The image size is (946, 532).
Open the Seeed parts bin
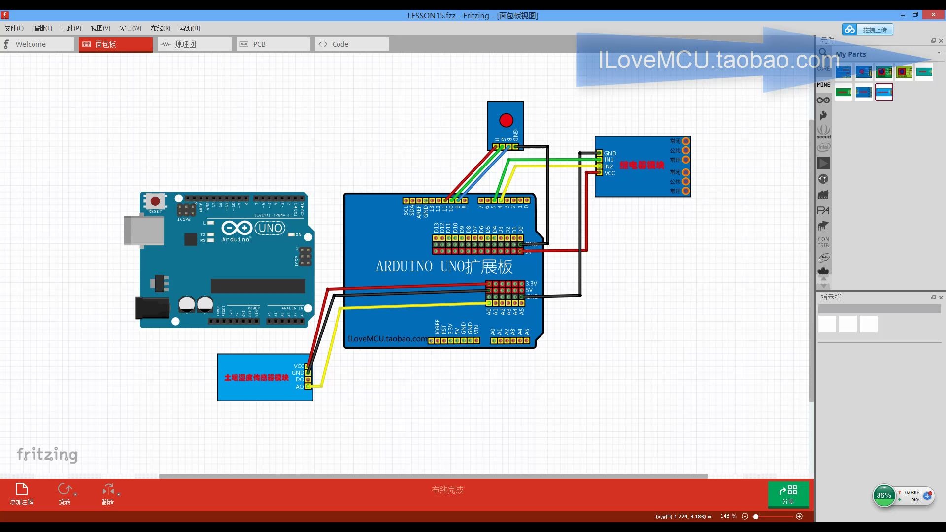(823, 132)
